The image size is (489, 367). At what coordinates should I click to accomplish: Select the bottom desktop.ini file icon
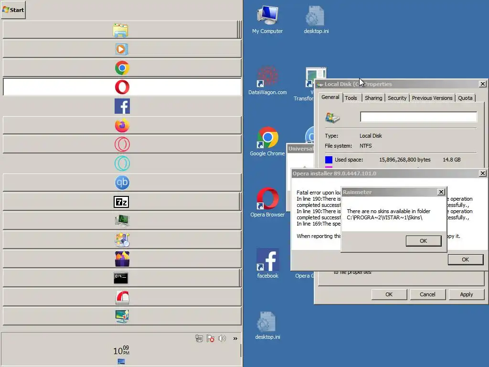[x=267, y=325]
